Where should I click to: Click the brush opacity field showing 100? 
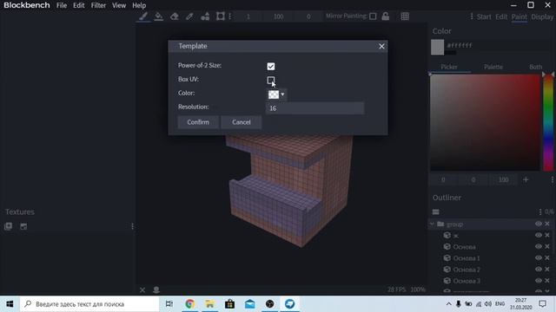point(278,16)
